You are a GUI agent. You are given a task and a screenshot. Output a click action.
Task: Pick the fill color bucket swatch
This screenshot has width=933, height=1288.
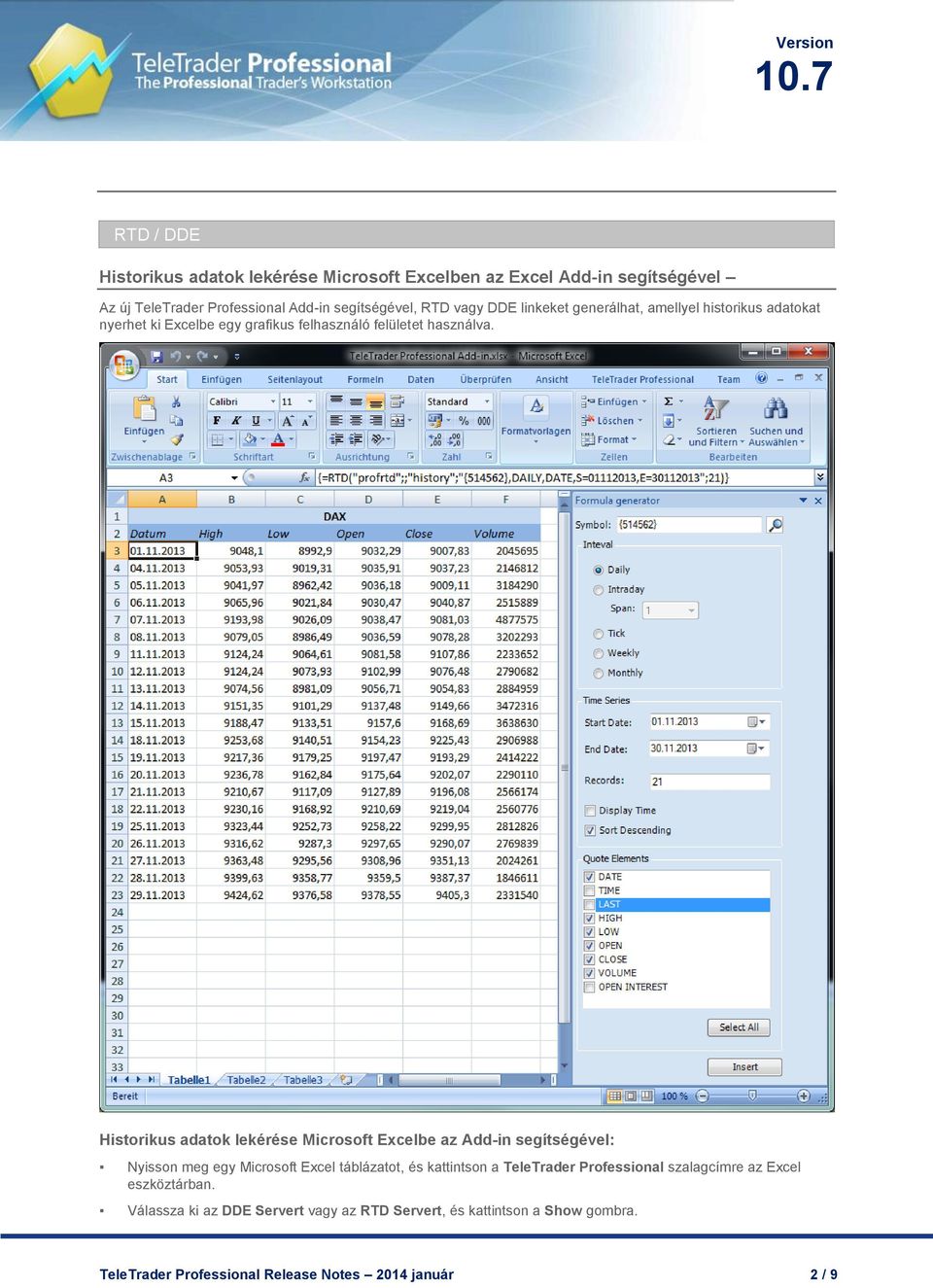pos(249,439)
